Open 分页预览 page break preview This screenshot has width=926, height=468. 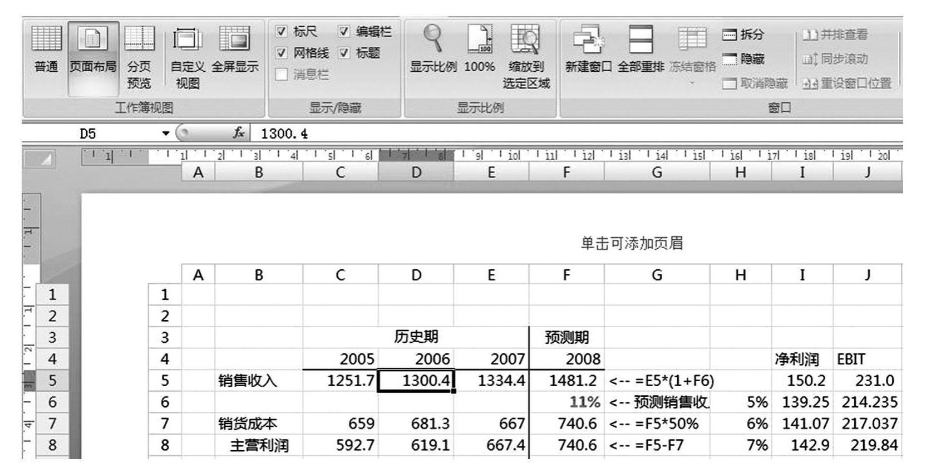[139, 58]
